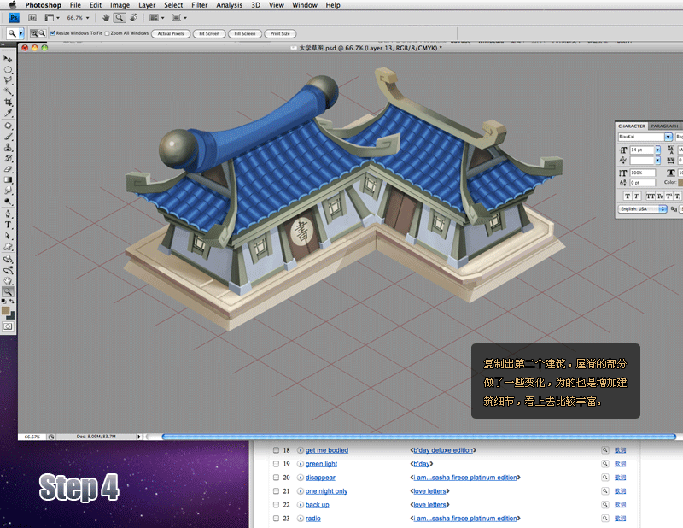Toggle Quick Mask mode icon
The width and height of the screenshot is (683, 528).
(x=8, y=326)
